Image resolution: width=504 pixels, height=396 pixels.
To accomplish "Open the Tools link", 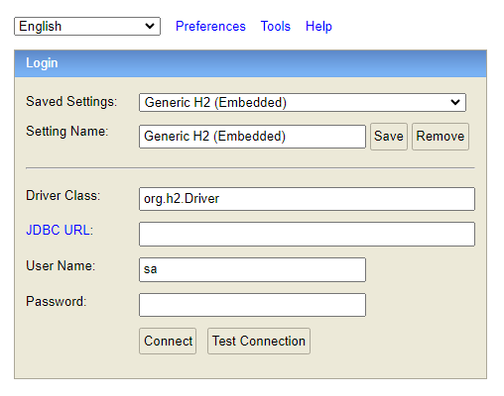I will (276, 26).
